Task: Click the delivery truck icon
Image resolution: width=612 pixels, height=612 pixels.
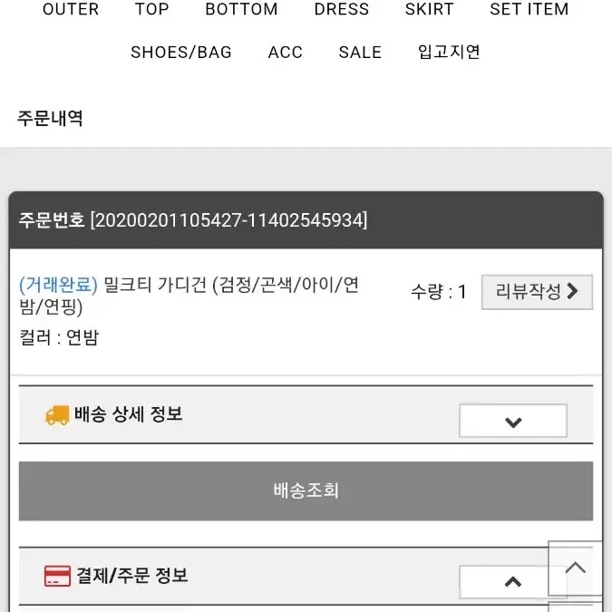Action: pyautogui.click(x=57, y=415)
